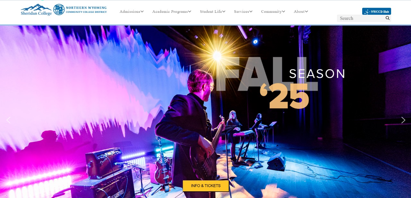
Task: Open the Academic Programs menu
Action: tap(170, 12)
